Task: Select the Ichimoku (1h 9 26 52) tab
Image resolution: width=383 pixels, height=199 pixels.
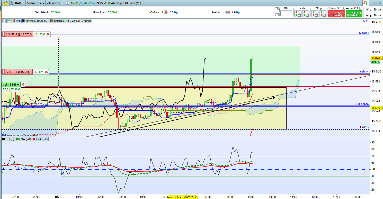Action: (x=65, y=21)
